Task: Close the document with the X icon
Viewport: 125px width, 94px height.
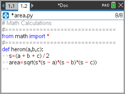Action: (121, 5)
